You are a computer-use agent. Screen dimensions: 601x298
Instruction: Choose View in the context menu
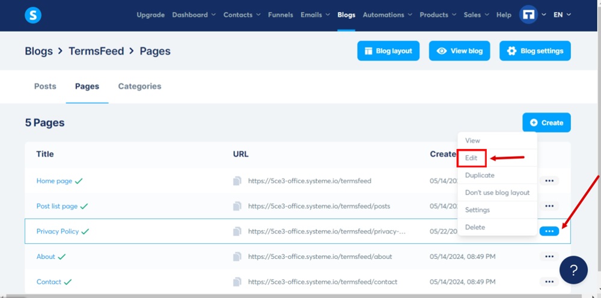(x=497, y=141)
